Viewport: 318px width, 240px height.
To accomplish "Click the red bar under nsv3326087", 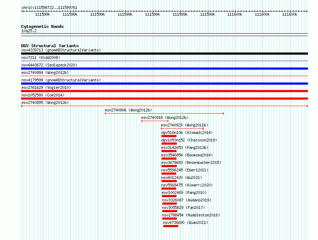I will point(170,204).
